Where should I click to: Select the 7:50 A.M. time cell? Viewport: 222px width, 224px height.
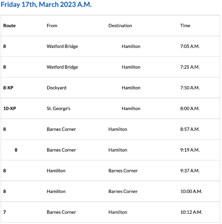pyautogui.click(x=190, y=88)
